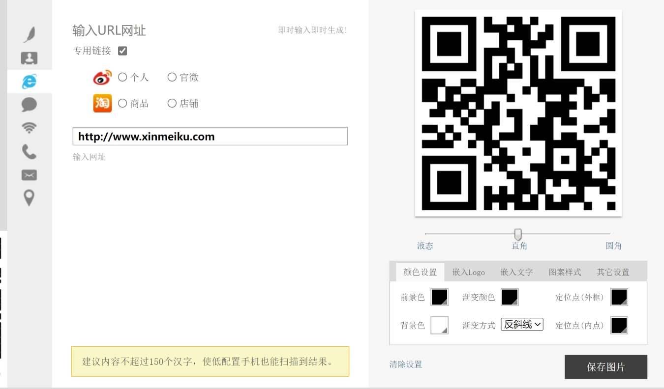Screen dimensions: 664x389
Task: Select the feather text QR type icon
Action: [x=30, y=35]
